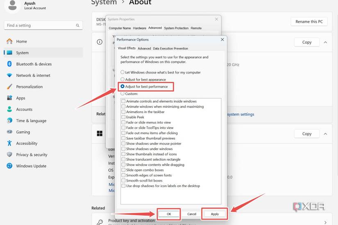
Task: Click the Ayush user avatar
Action: tap(13, 6)
